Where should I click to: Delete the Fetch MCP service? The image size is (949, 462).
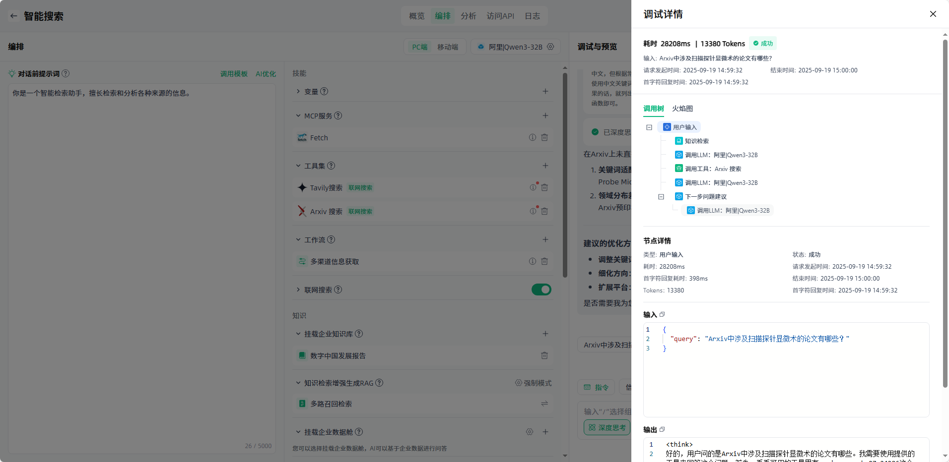click(544, 137)
